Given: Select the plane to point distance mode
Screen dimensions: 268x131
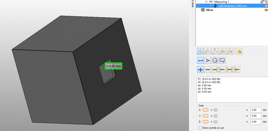Looking at the screenshot, I should [x=222, y=70].
